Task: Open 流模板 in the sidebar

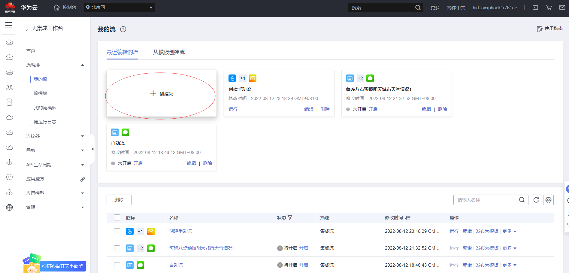Action: tap(41, 93)
